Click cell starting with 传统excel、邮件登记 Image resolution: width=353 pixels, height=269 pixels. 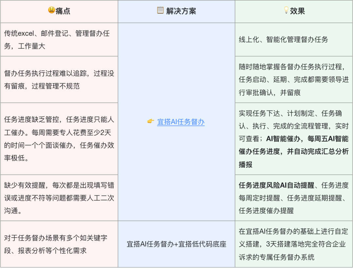tap(59, 40)
